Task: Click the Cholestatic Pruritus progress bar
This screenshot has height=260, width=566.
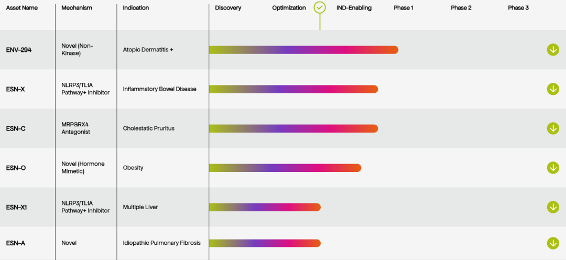Action: click(x=293, y=128)
